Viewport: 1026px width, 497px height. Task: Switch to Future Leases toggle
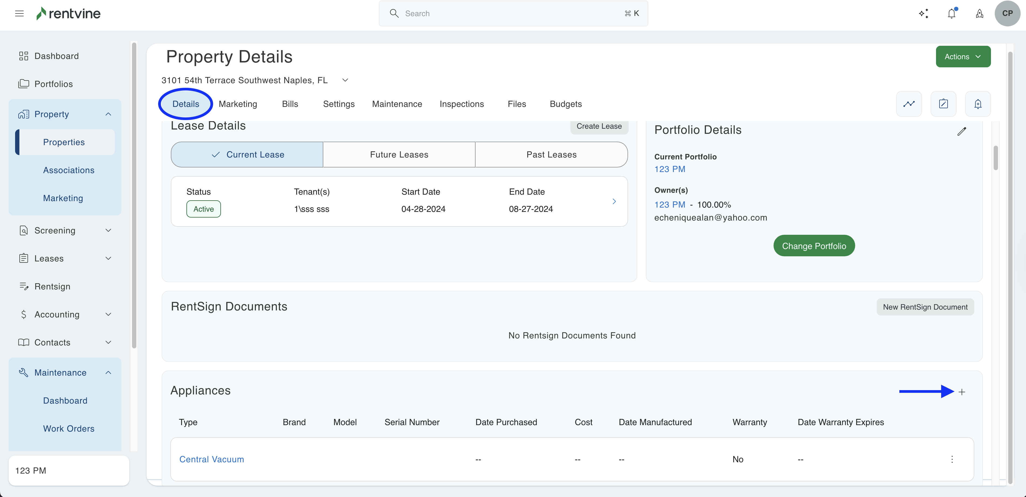[x=399, y=154]
